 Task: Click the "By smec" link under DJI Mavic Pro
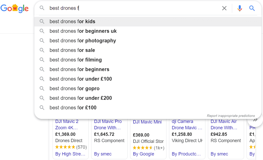click(x=103, y=154)
